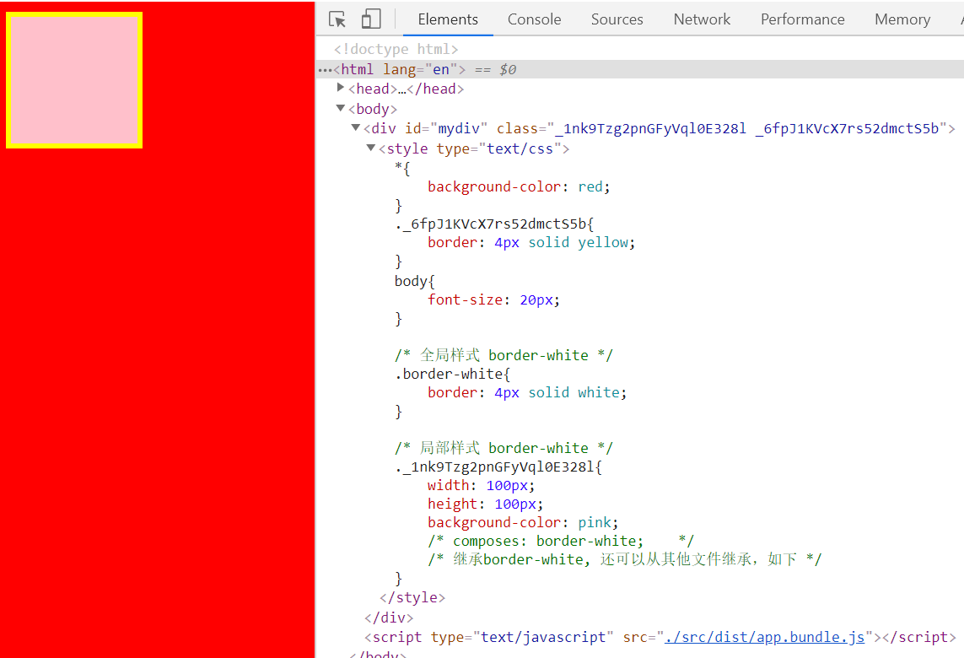Open the ./src/dist/app.bundle.js link
This screenshot has height=658, width=964.
[764, 637]
